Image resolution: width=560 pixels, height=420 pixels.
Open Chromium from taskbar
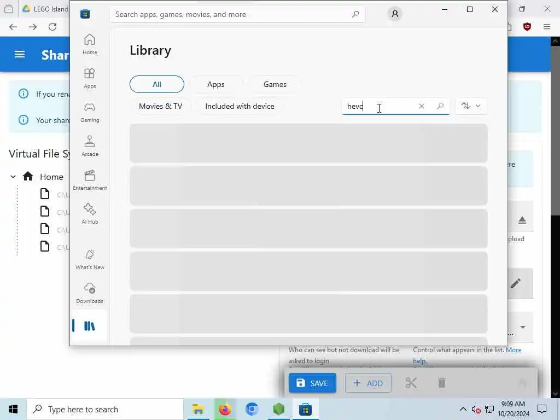[252, 409]
